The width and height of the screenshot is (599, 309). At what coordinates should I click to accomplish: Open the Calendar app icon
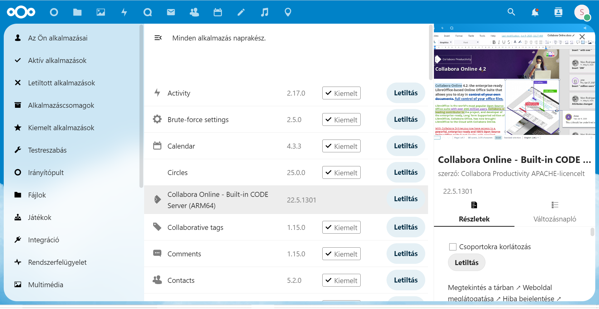click(217, 12)
